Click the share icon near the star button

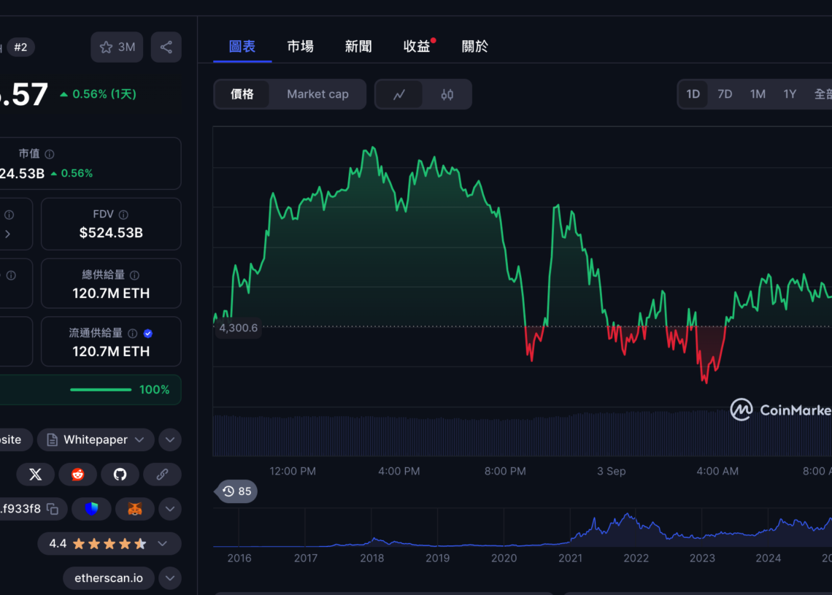(x=166, y=47)
